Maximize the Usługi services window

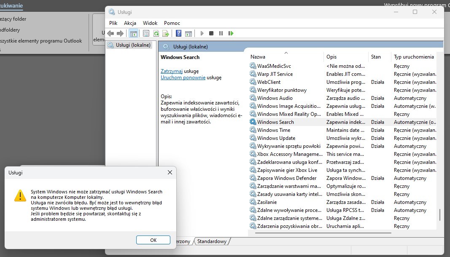[415, 12]
